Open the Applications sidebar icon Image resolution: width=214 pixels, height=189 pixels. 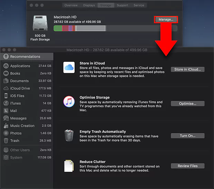(x=6, y=66)
